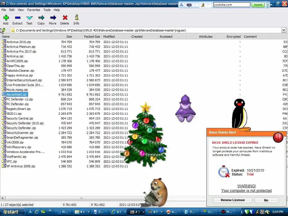Image resolution: width=288 pixels, height=216 pixels.
Task: Click the green Add plus icon
Action: [x=6, y=18]
